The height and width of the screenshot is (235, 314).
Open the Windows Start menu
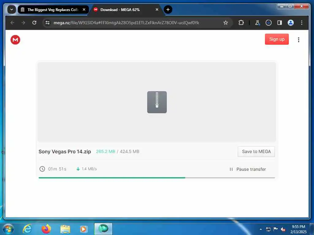(x=8, y=229)
